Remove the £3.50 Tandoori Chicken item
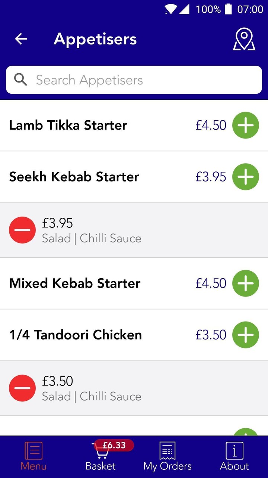 pos(22,388)
